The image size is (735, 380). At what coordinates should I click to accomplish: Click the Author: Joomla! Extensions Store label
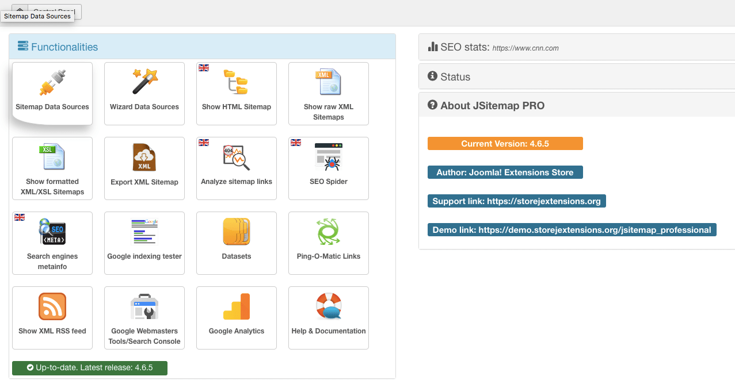(x=505, y=172)
